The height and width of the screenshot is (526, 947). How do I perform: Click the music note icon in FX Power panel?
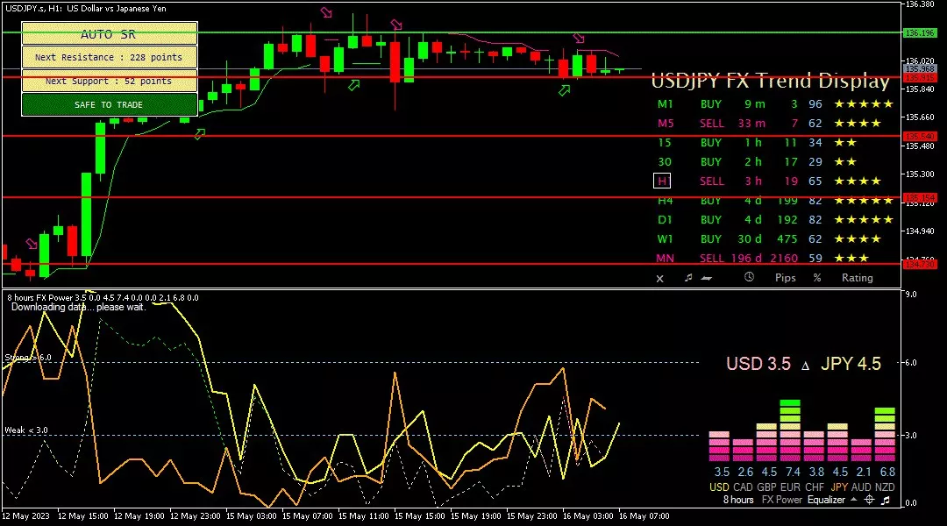[x=886, y=500]
